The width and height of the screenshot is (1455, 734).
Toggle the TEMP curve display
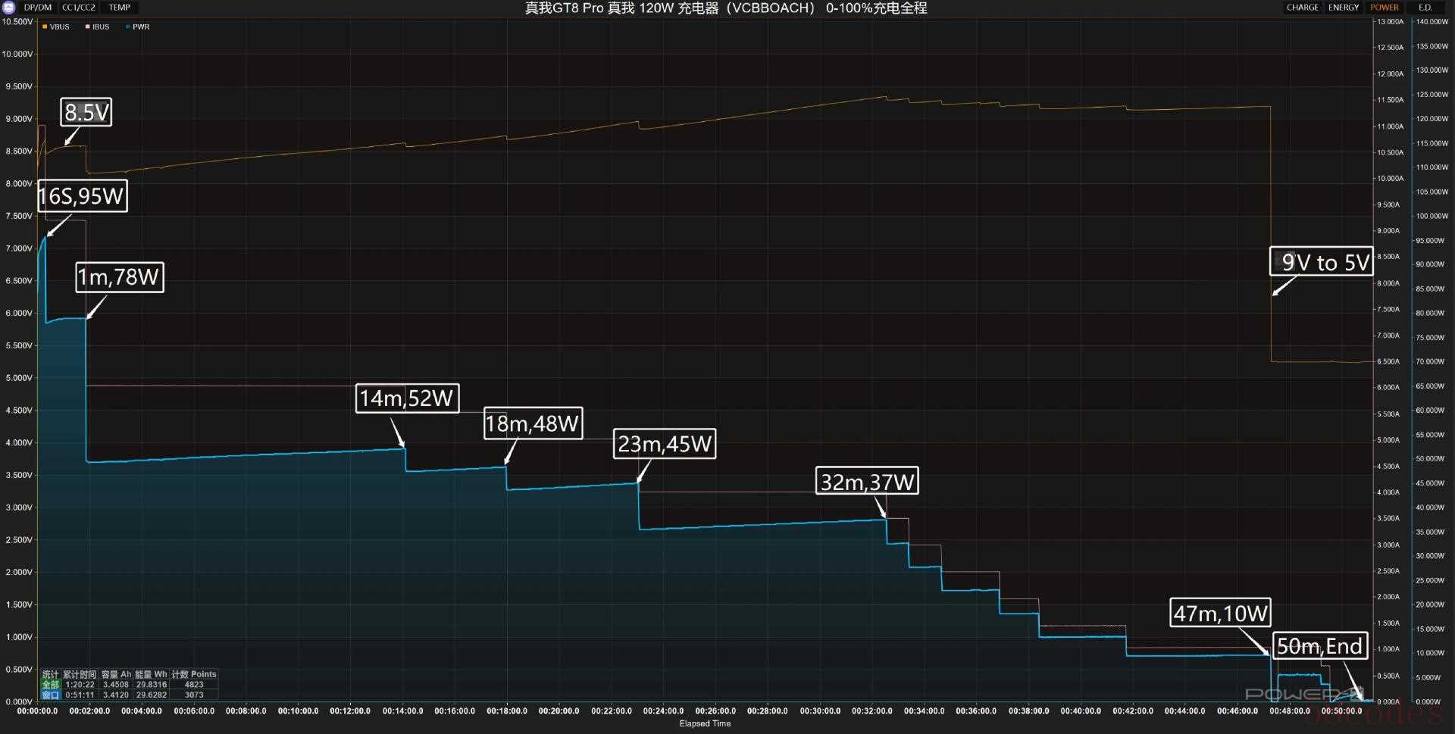119,8
